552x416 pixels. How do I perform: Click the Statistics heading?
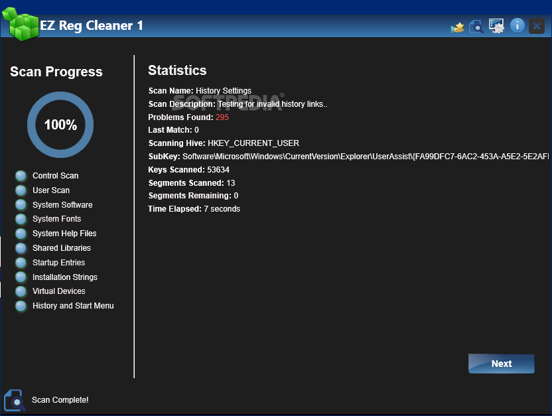[177, 70]
